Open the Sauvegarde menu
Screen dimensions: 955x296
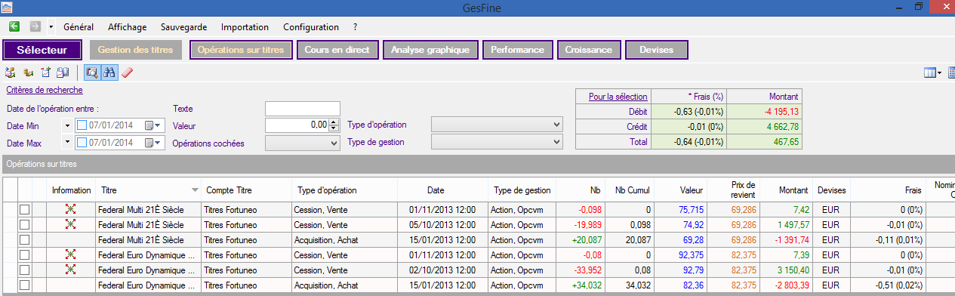coord(183,26)
